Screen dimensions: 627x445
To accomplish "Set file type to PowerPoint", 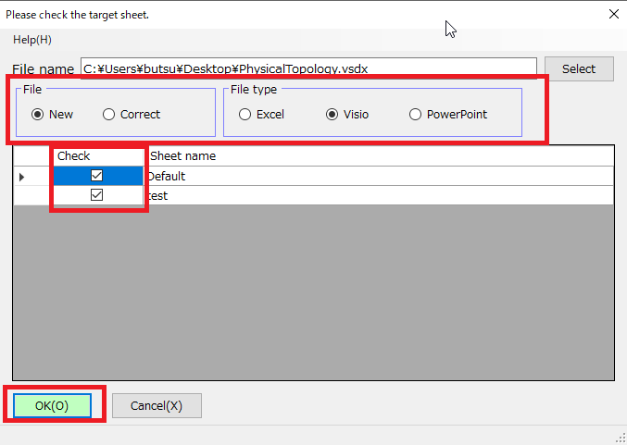I will point(415,115).
